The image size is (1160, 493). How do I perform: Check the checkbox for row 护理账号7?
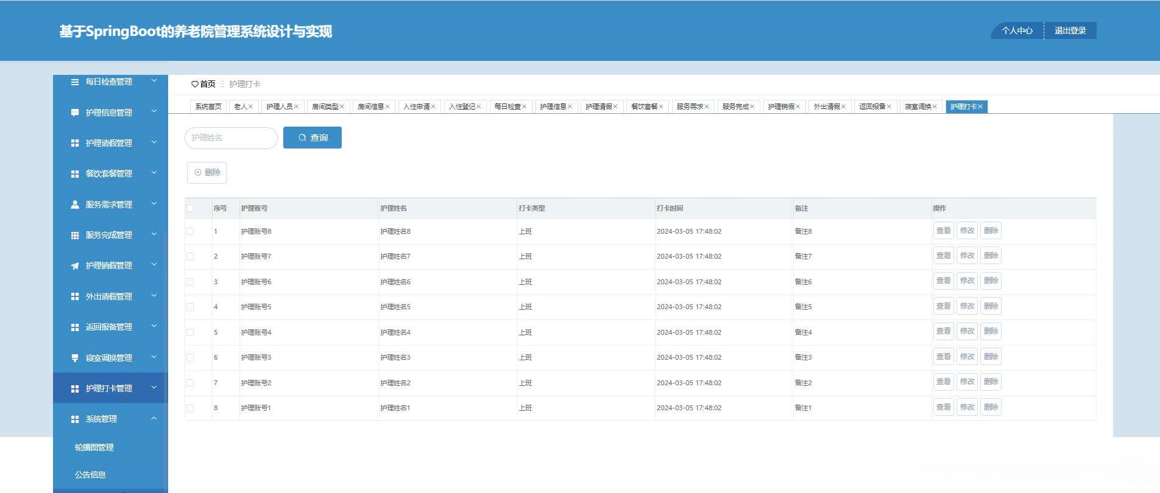pyautogui.click(x=190, y=256)
